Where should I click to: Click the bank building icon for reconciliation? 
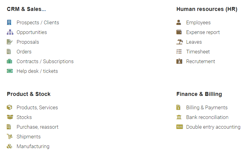point(179,117)
